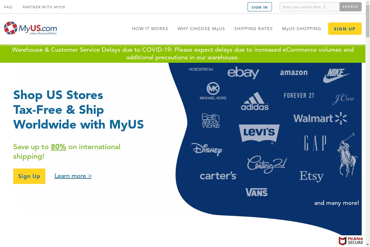Click the Walmart logo
Viewport: 370px width, 247px height.
click(x=320, y=118)
